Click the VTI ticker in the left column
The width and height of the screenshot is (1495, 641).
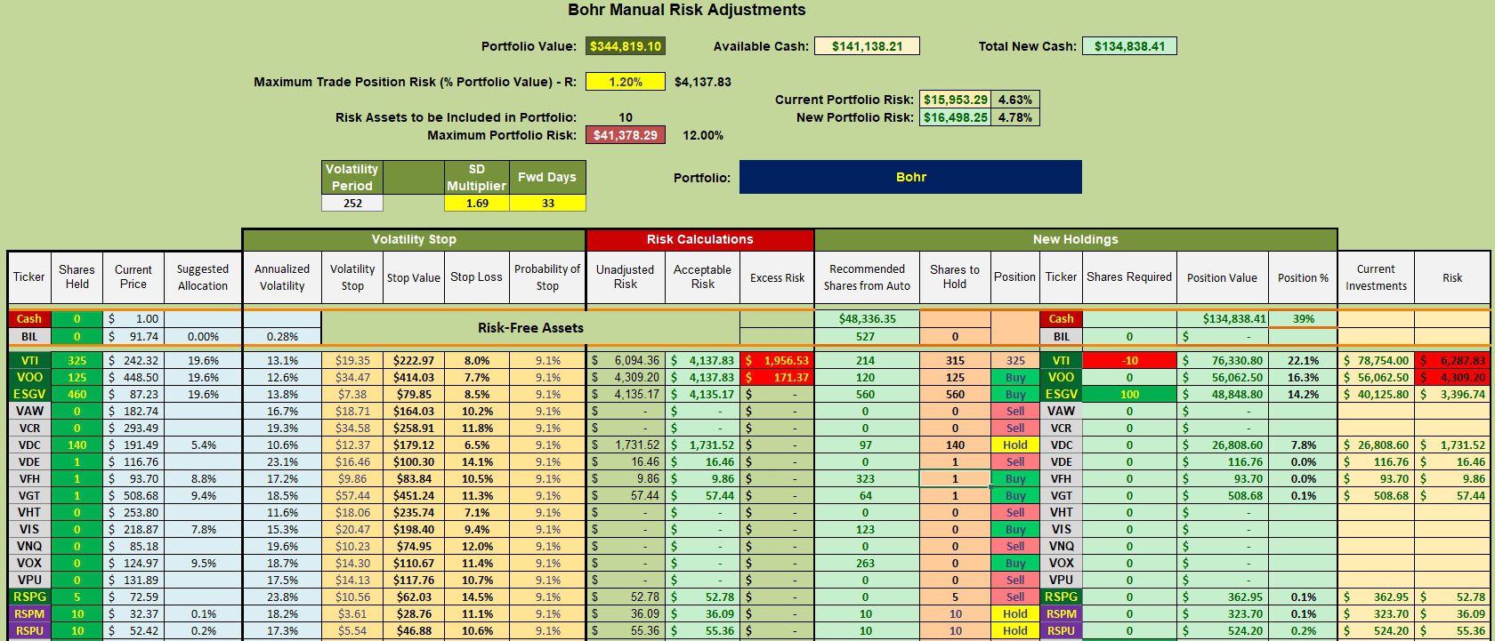28,361
